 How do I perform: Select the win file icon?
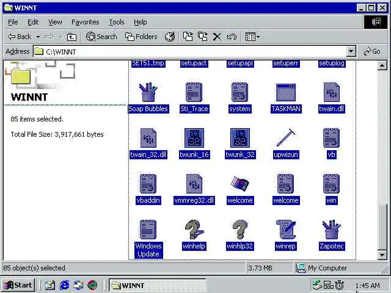[331, 184]
